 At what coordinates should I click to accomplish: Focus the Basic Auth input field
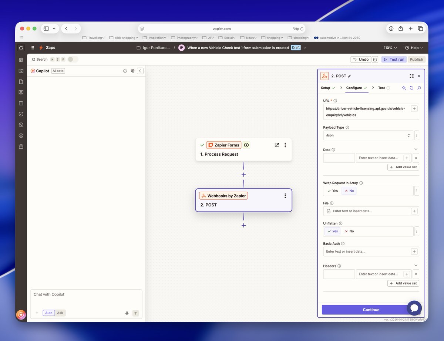[371, 251]
